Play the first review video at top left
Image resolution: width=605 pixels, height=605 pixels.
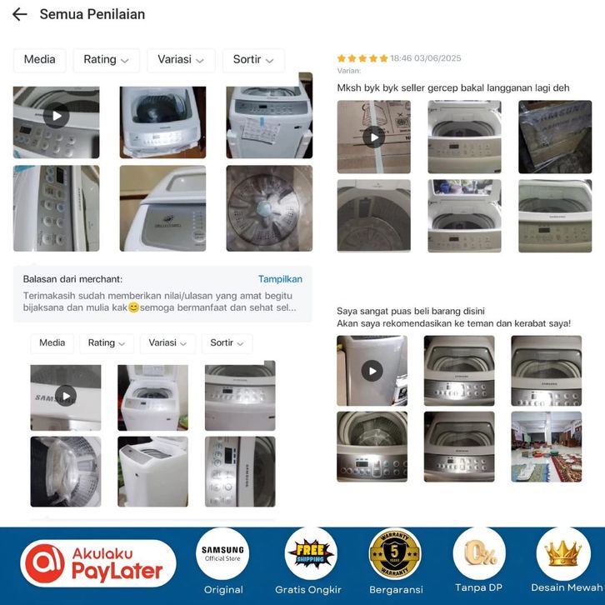(x=57, y=116)
